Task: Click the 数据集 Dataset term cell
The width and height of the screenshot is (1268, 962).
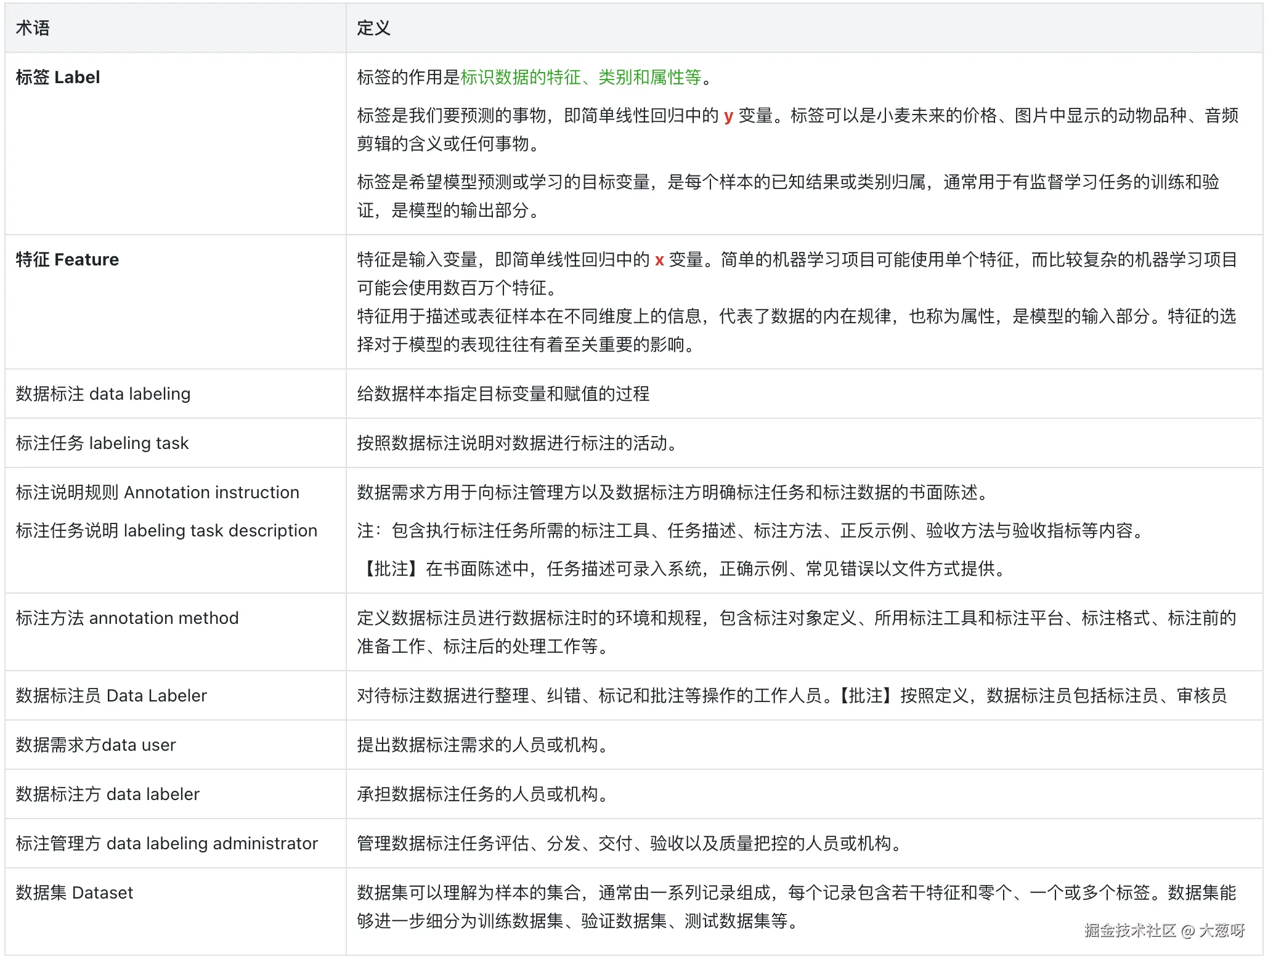Action: pyautogui.click(x=74, y=893)
